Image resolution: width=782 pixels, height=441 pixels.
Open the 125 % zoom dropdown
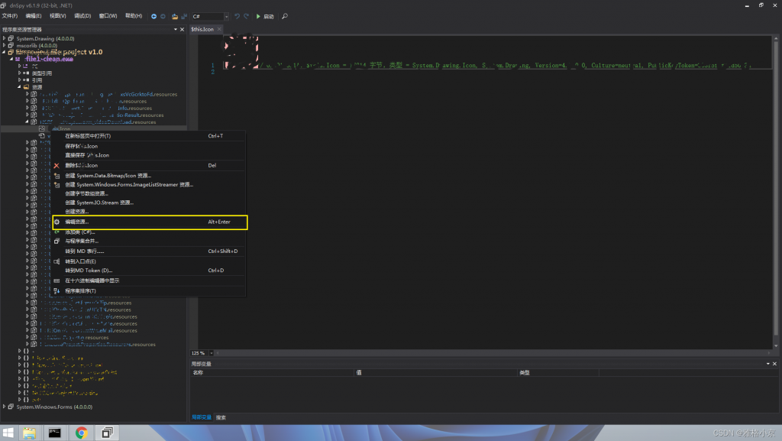point(212,353)
